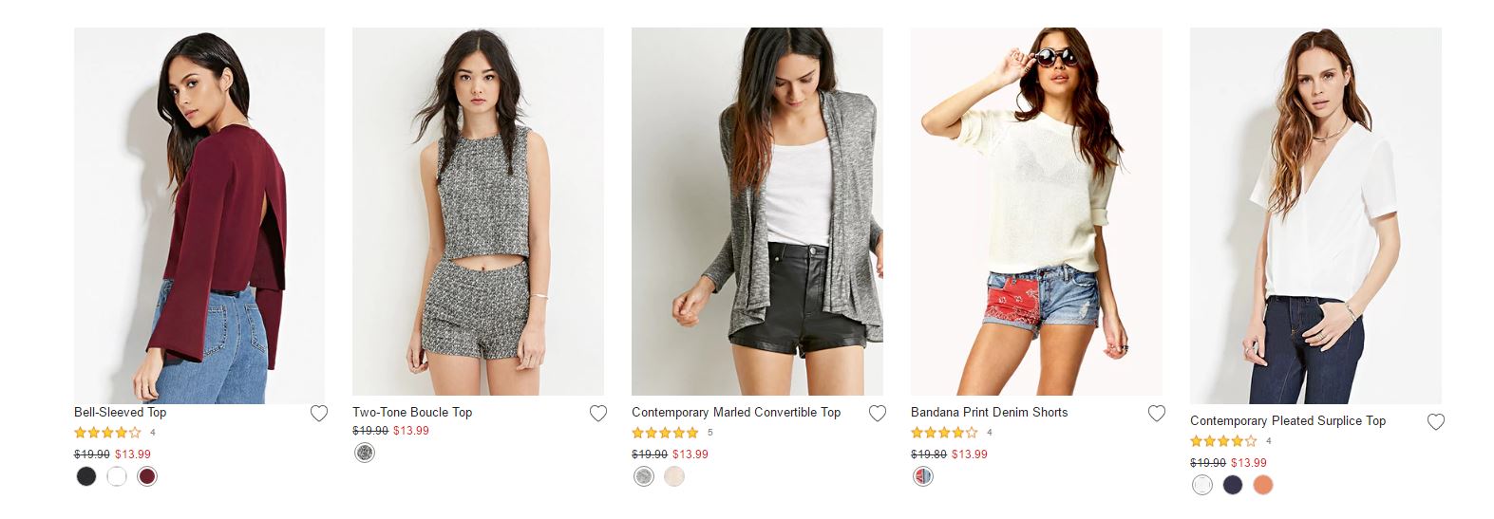Open the Contemporary Pleated Surplice Top photo
The width and height of the screenshot is (1494, 519).
pos(1315,215)
